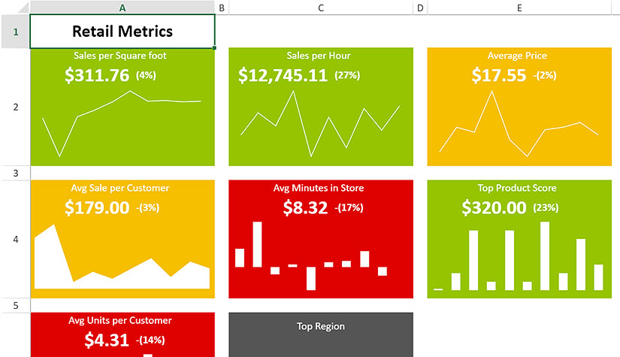The width and height of the screenshot is (620, 357).
Task: Click the row 2 header
Action: pyautogui.click(x=15, y=107)
